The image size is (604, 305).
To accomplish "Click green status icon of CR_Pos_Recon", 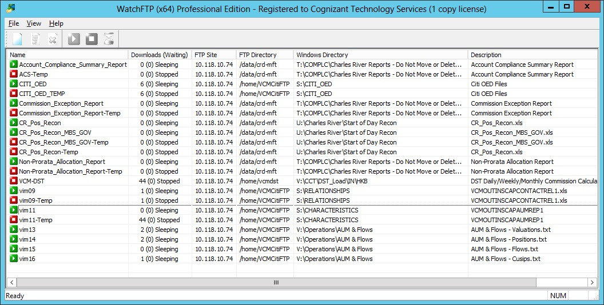I will (14, 123).
